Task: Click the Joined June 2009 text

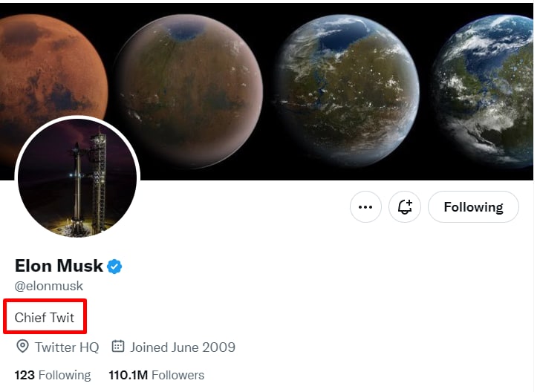Action: click(x=183, y=347)
